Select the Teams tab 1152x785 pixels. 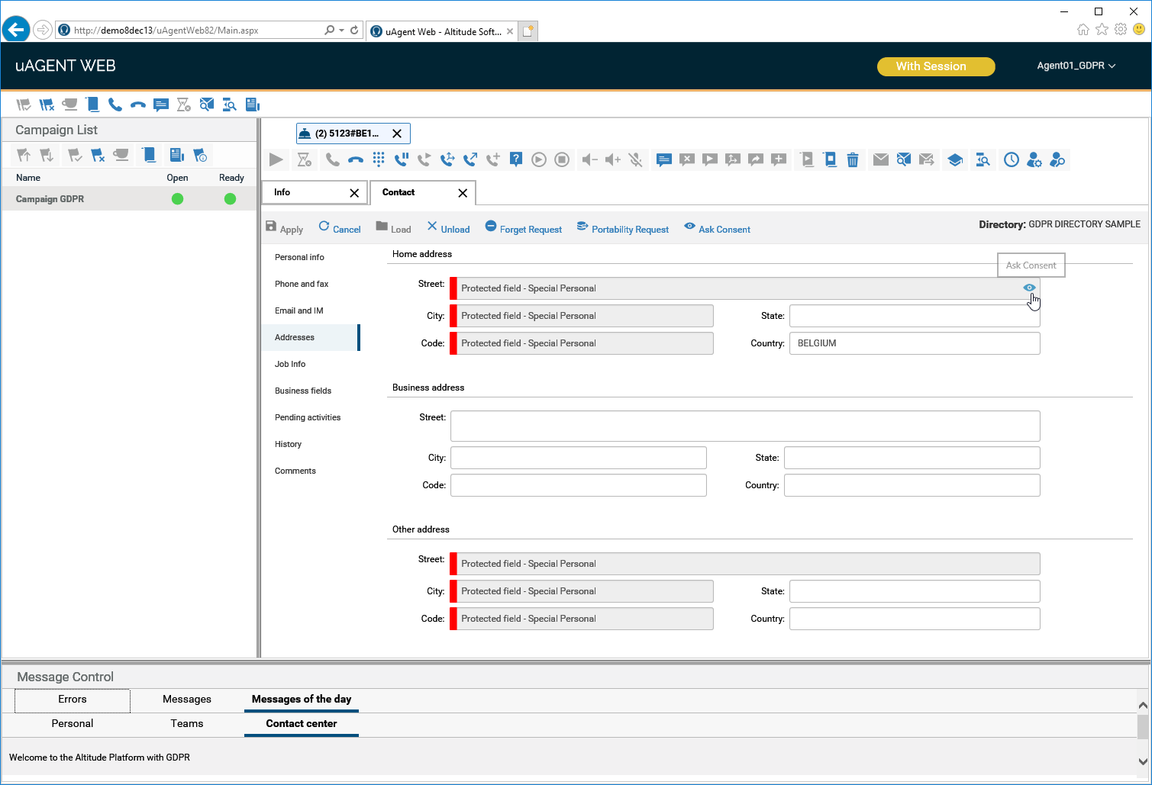pos(187,724)
